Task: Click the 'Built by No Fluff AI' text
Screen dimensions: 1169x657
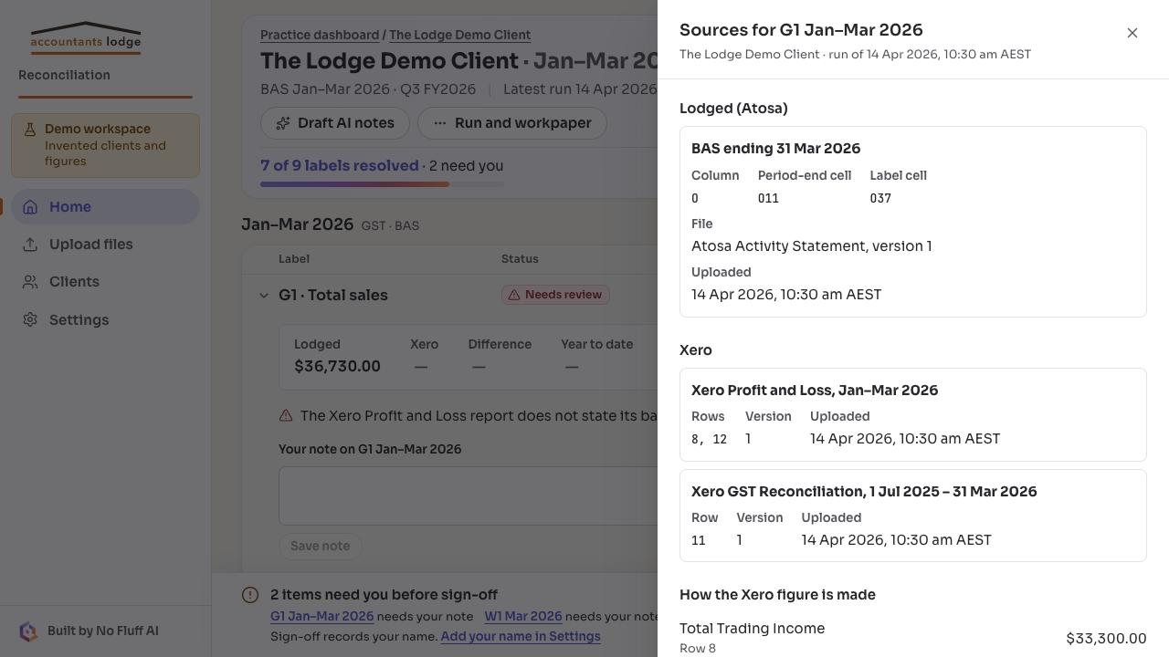Action: tap(103, 631)
